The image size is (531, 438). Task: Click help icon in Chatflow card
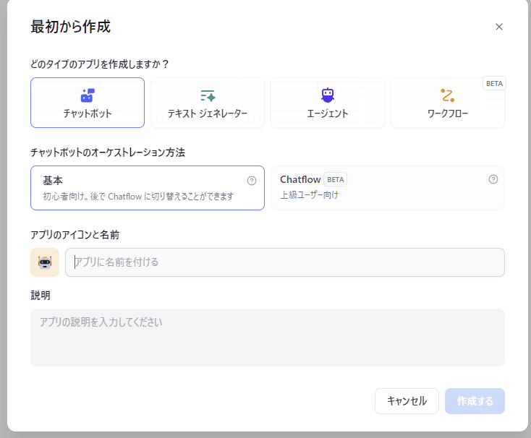coord(493,179)
